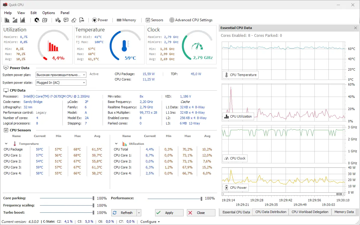The image size is (360, 225).
Task: Click the gear settings icon in toolbar
Action: click(37, 20)
